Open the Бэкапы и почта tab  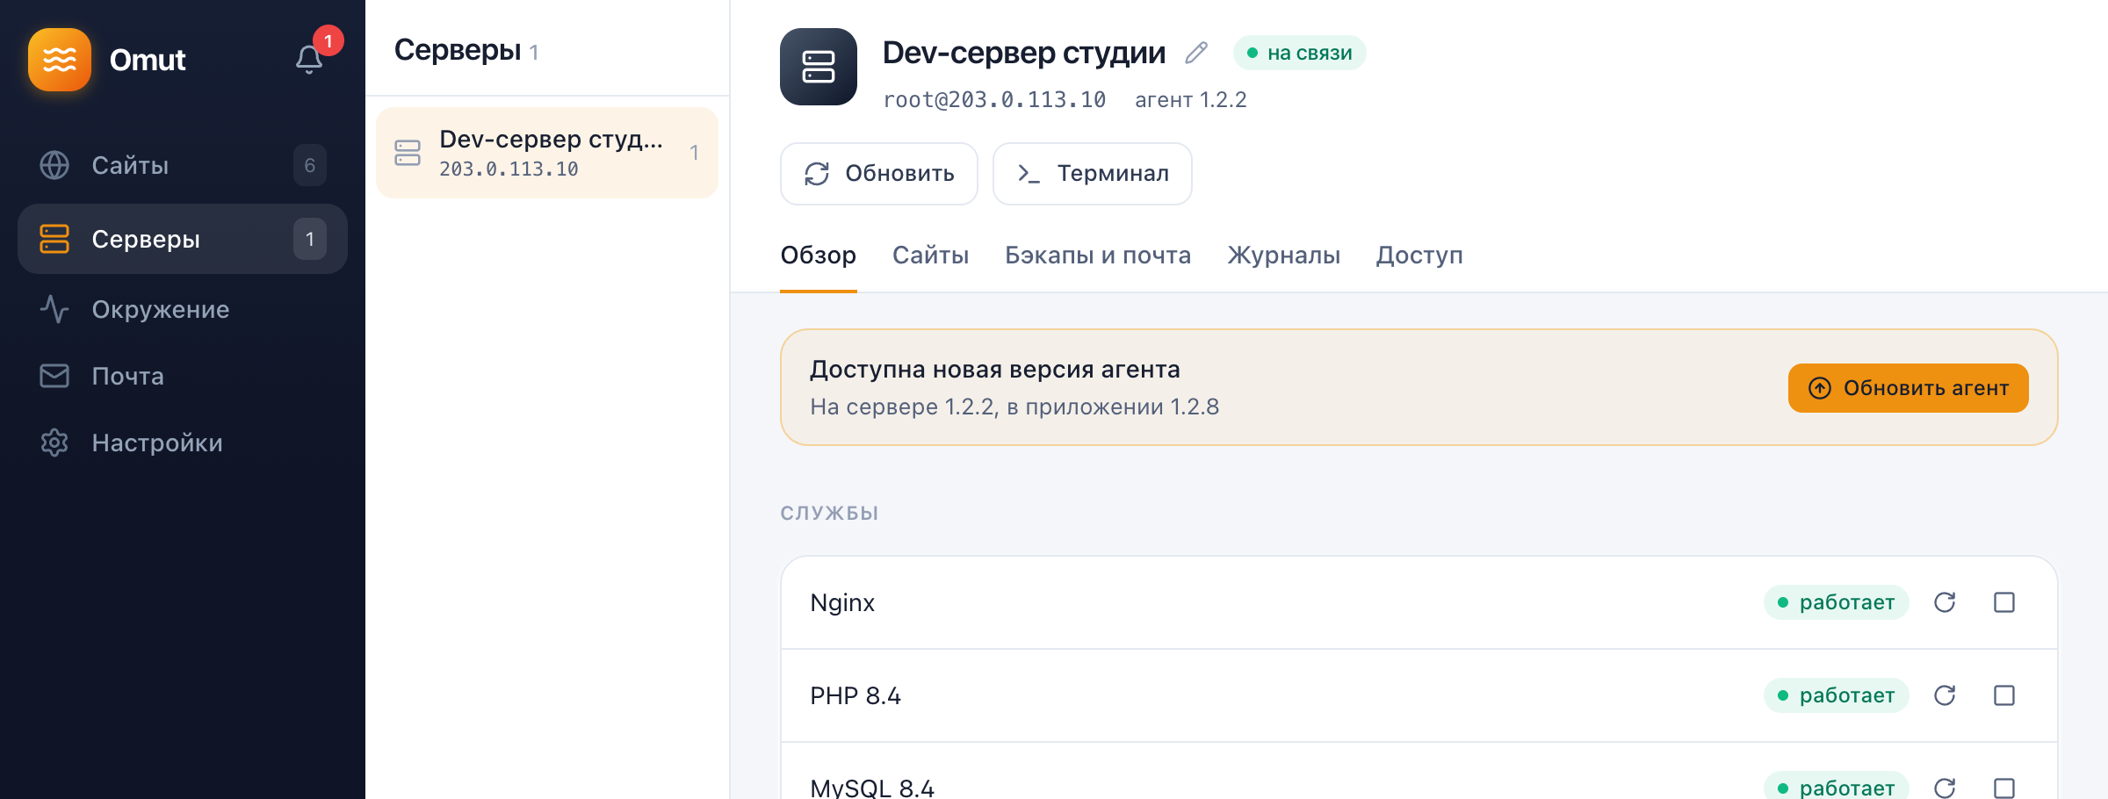pyautogui.click(x=1098, y=256)
